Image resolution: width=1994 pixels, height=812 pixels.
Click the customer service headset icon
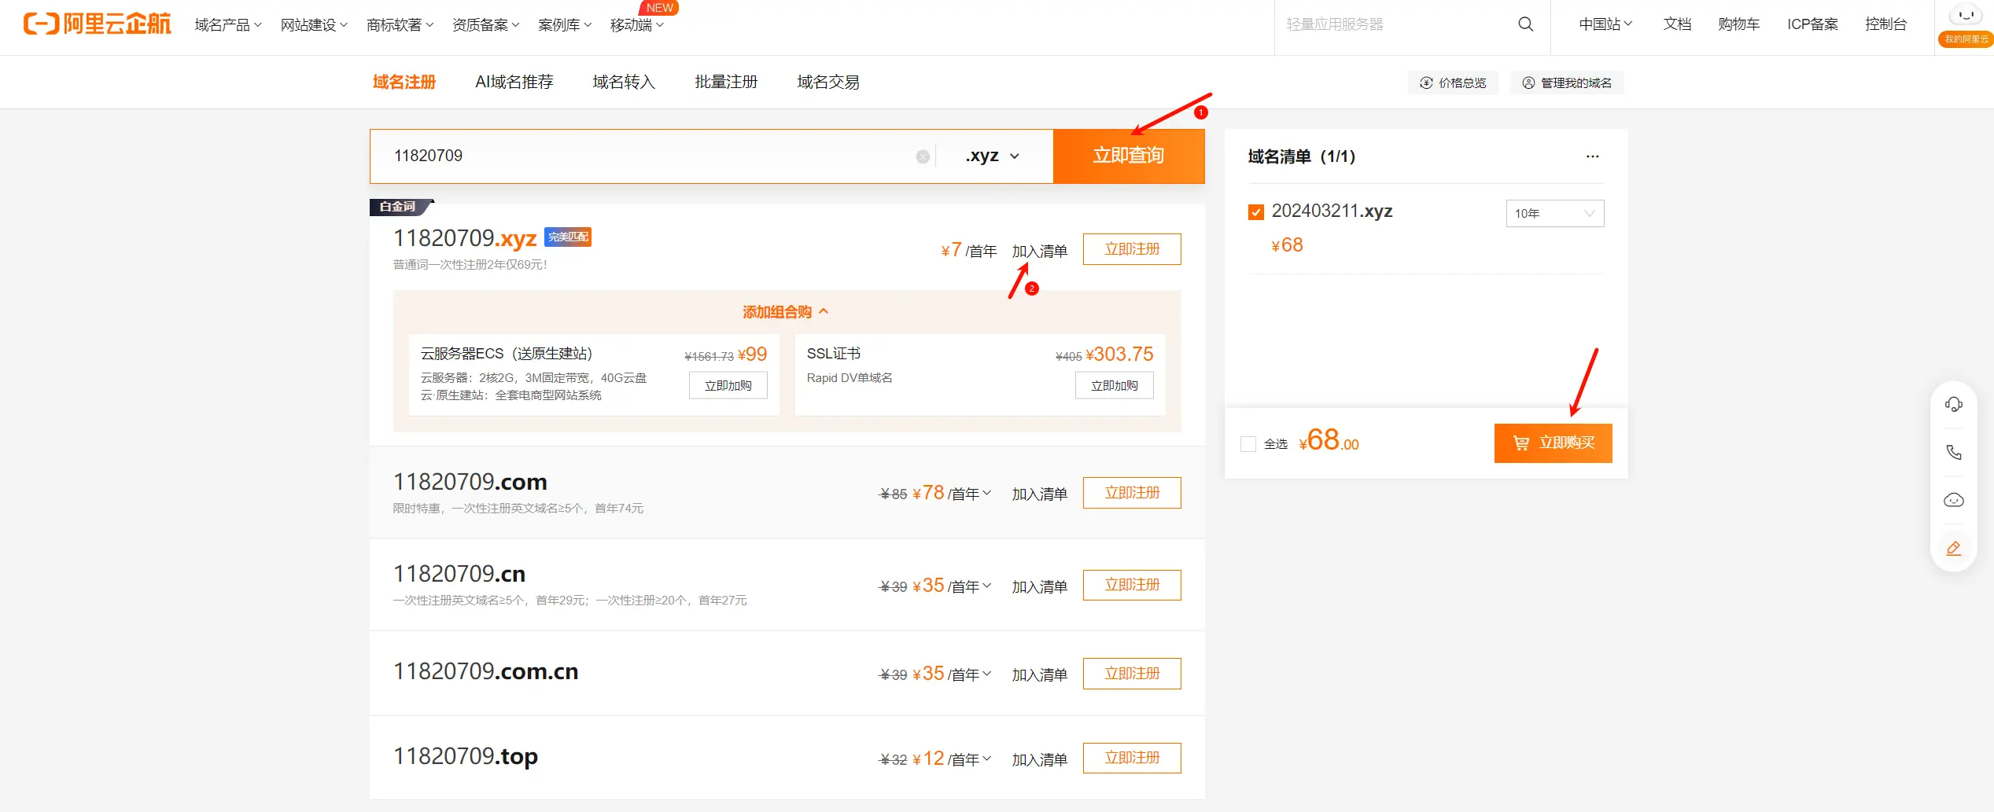[x=1953, y=405]
